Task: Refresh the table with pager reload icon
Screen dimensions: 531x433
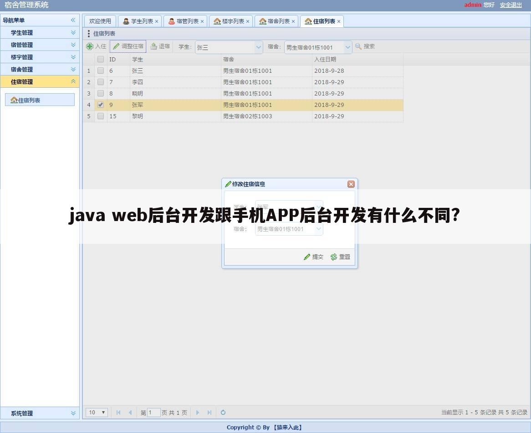Action: (x=223, y=413)
